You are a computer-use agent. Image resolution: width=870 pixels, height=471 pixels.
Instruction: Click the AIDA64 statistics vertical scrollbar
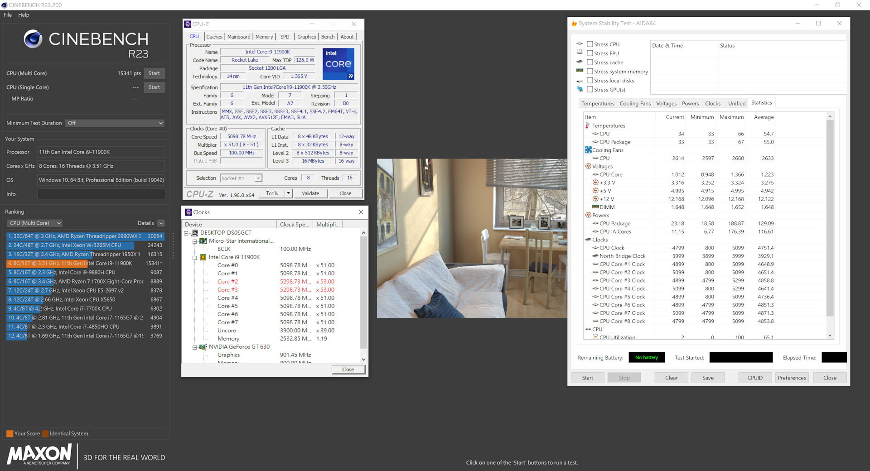[x=830, y=225]
